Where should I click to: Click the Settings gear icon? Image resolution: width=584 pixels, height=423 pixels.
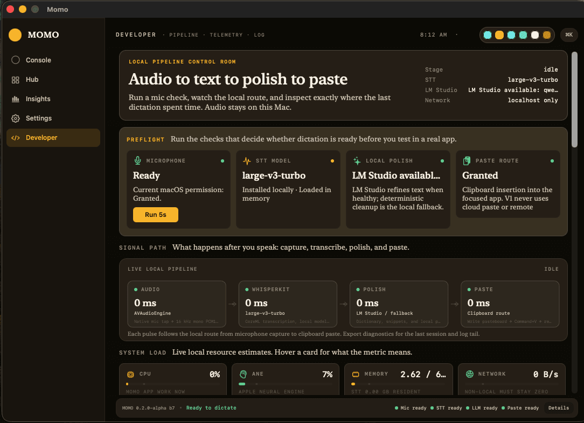[x=15, y=118]
